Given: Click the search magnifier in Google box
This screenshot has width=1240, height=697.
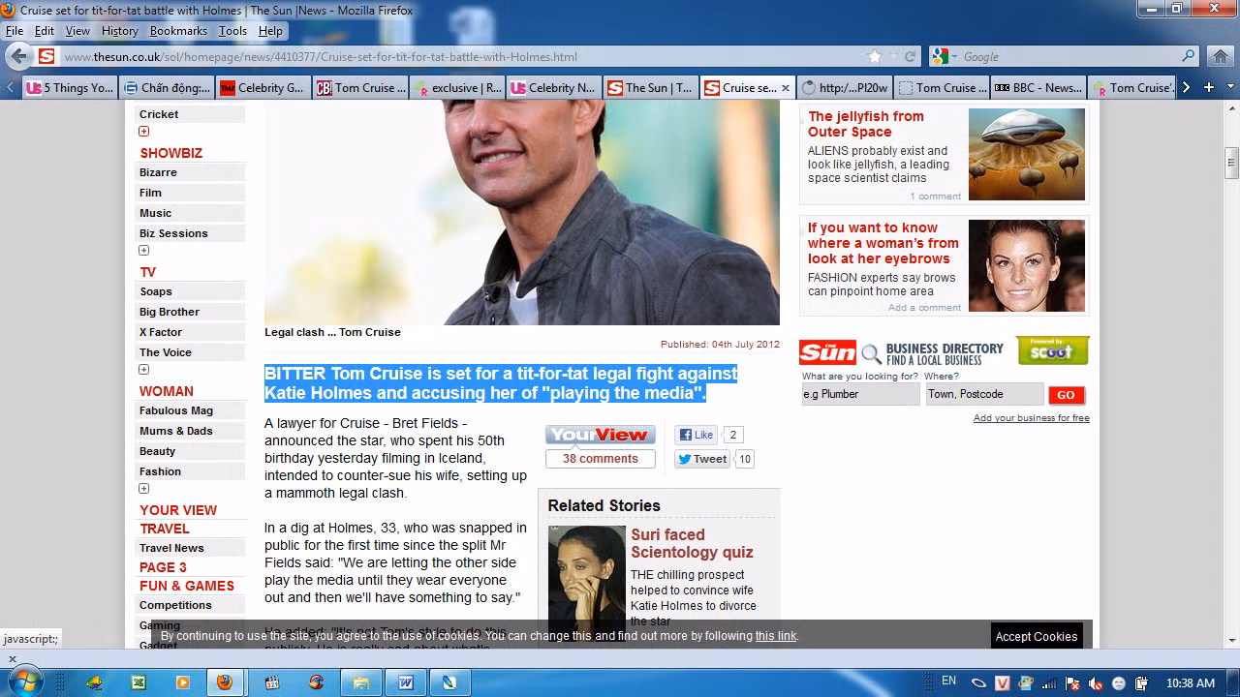Looking at the screenshot, I should point(1189,56).
